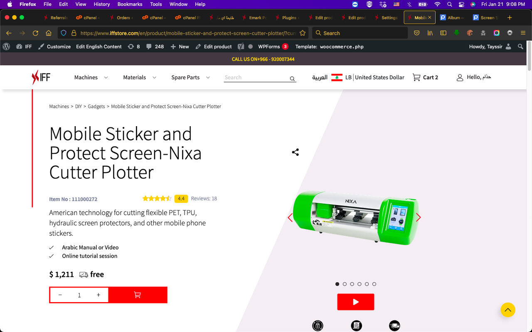The image size is (532, 332).
Task: Decrease quantity with minus button
Action: pyautogui.click(x=60, y=295)
